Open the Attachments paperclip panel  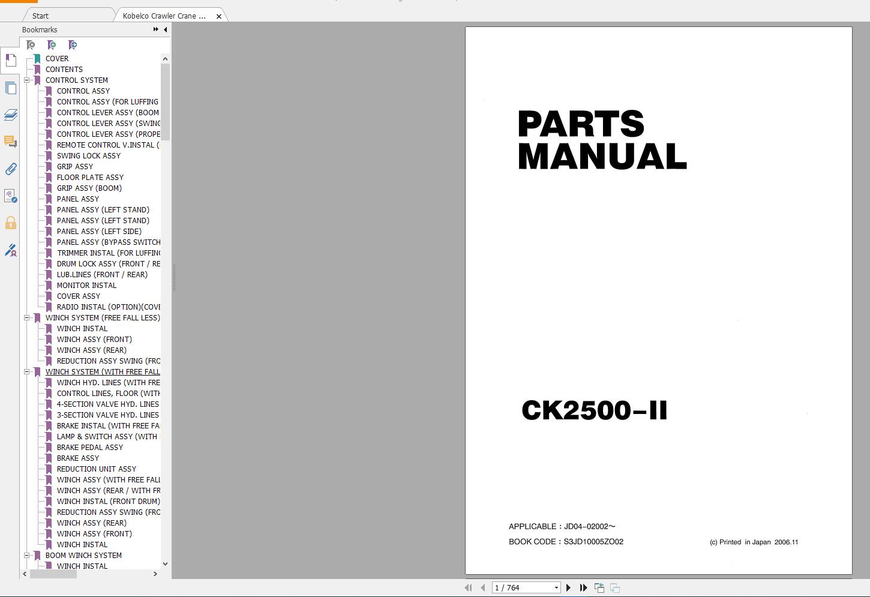(x=11, y=169)
